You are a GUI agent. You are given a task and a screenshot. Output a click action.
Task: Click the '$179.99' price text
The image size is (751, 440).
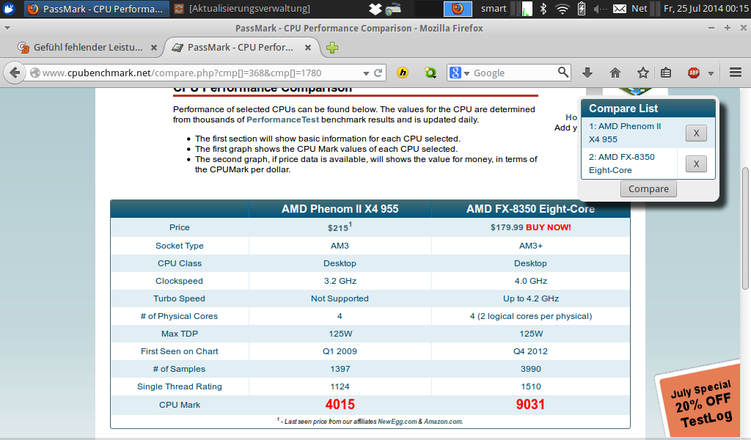507,227
